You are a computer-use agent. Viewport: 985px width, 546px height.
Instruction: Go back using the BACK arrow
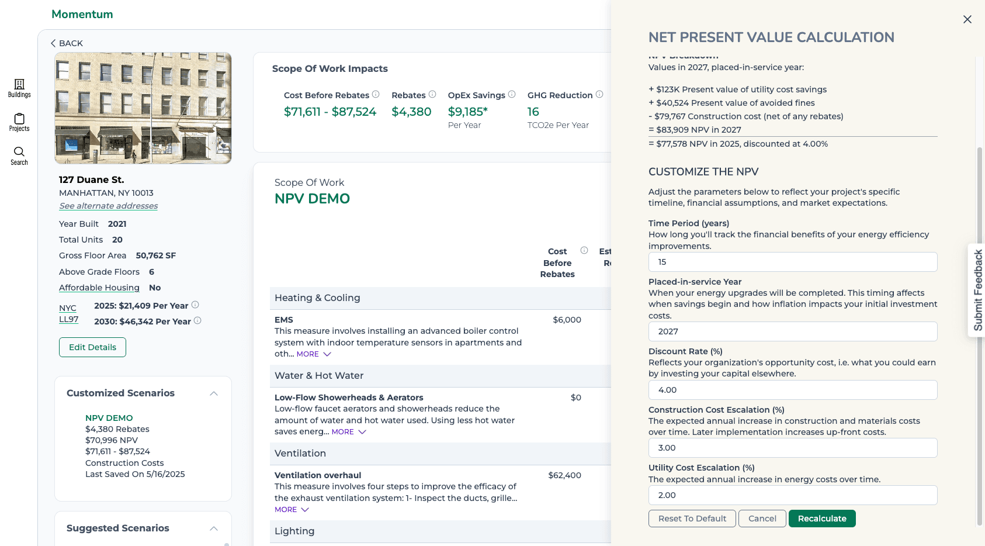(67, 43)
